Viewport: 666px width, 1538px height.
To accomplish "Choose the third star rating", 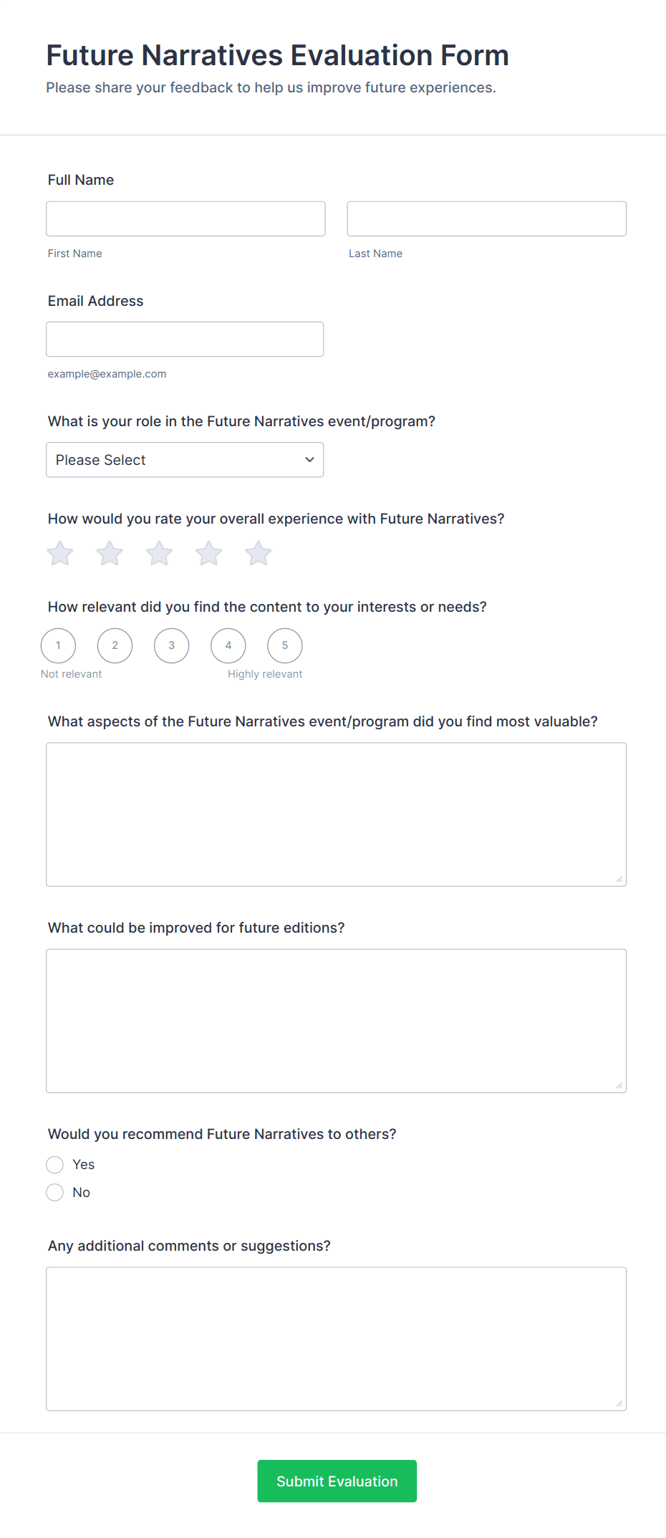I will click(159, 554).
